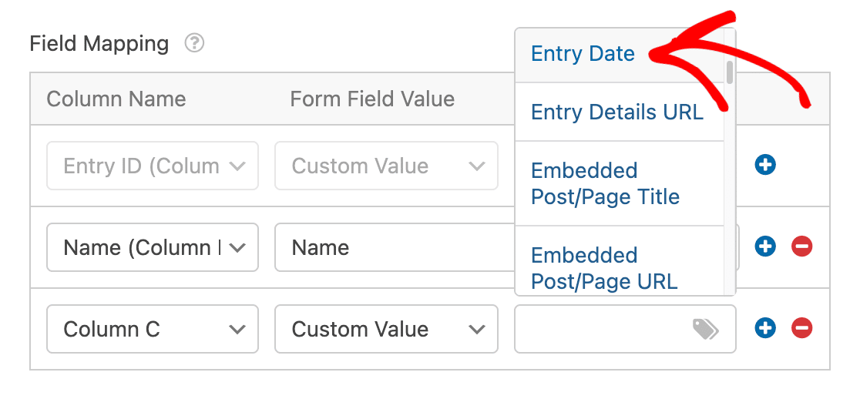Remove the Column C mapping row
Image resolution: width=860 pixels, height=399 pixels.
[x=801, y=328]
